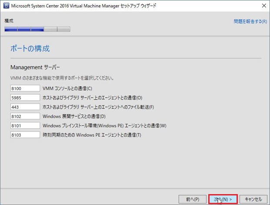
Task: Proceed with the 次へ(N) button
Action: 223,199
